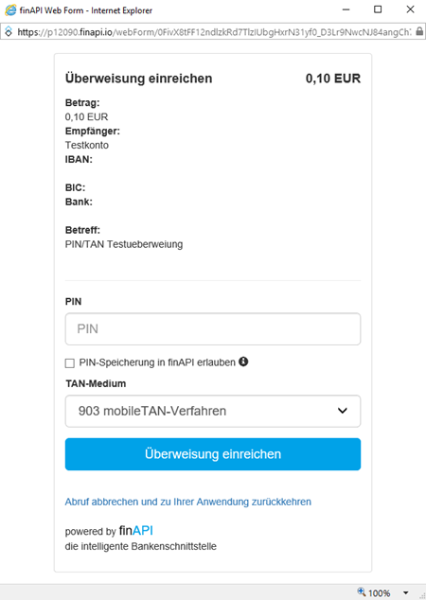Image resolution: width=426 pixels, height=600 pixels.
Task: Toggle PIN storage via its label text
Action: (x=157, y=362)
